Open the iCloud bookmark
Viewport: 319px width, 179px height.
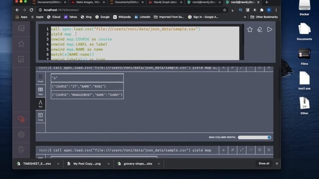click(54, 17)
